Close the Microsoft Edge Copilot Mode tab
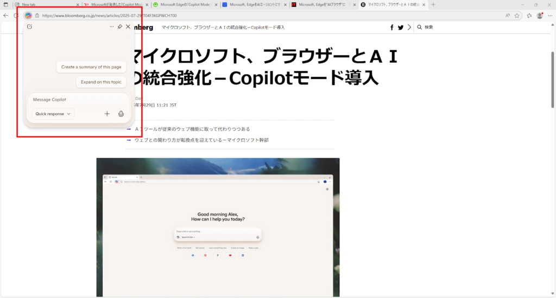This screenshot has width=556, height=298. (216, 4)
